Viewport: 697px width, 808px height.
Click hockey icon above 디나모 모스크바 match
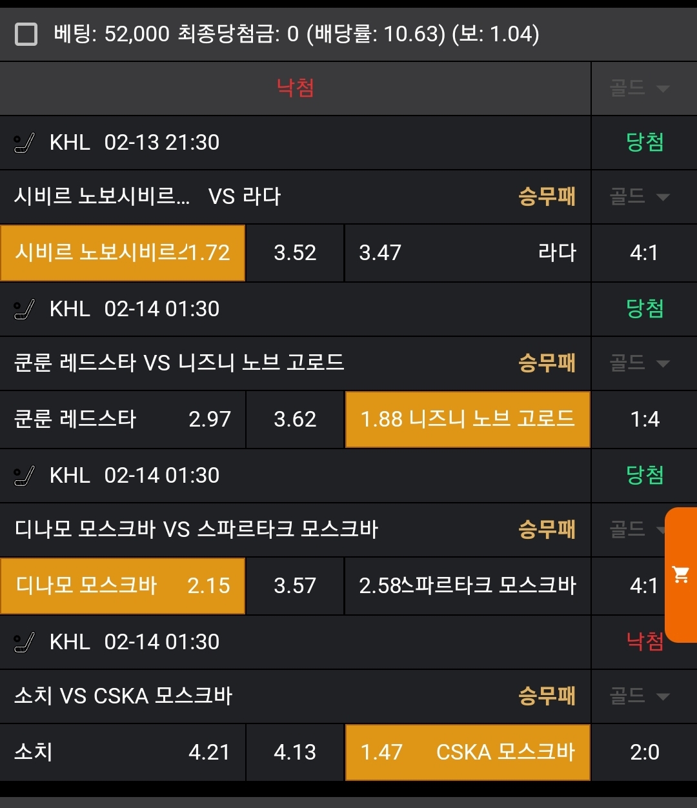(x=25, y=476)
